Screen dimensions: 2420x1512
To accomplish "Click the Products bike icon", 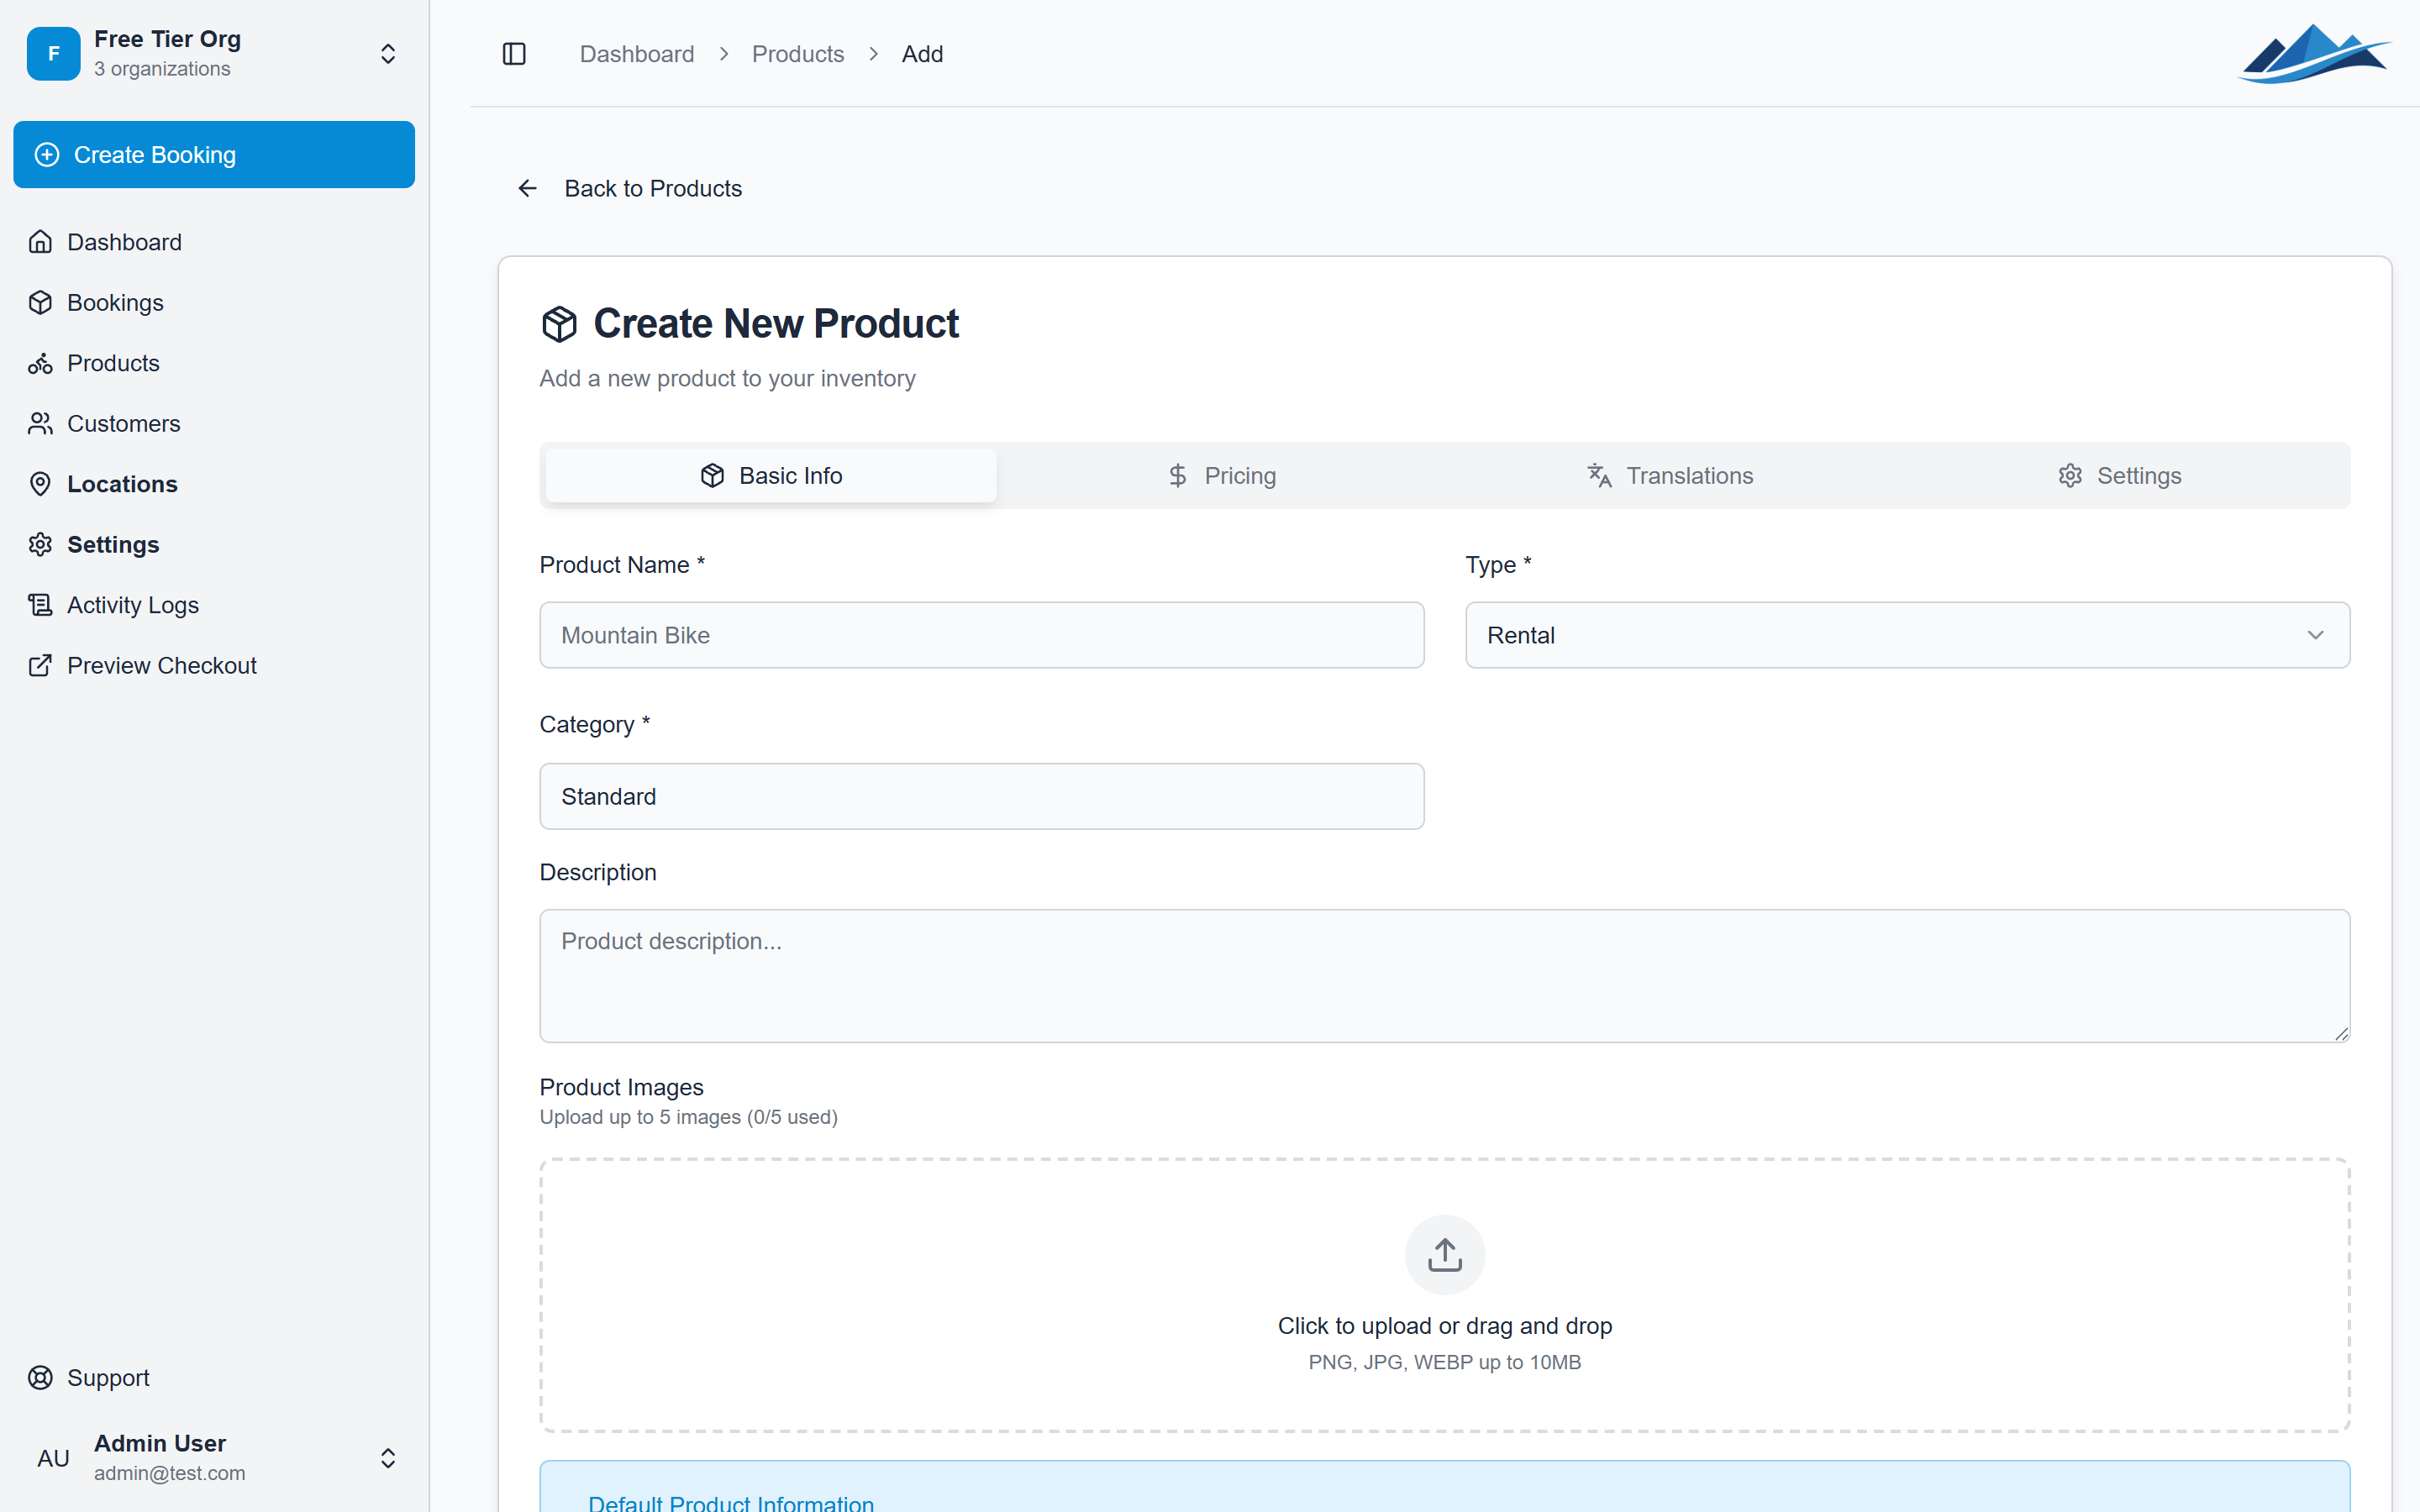I will (40, 363).
